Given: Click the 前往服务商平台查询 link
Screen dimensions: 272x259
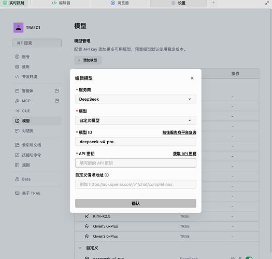Looking at the screenshot, I should click(179, 132).
